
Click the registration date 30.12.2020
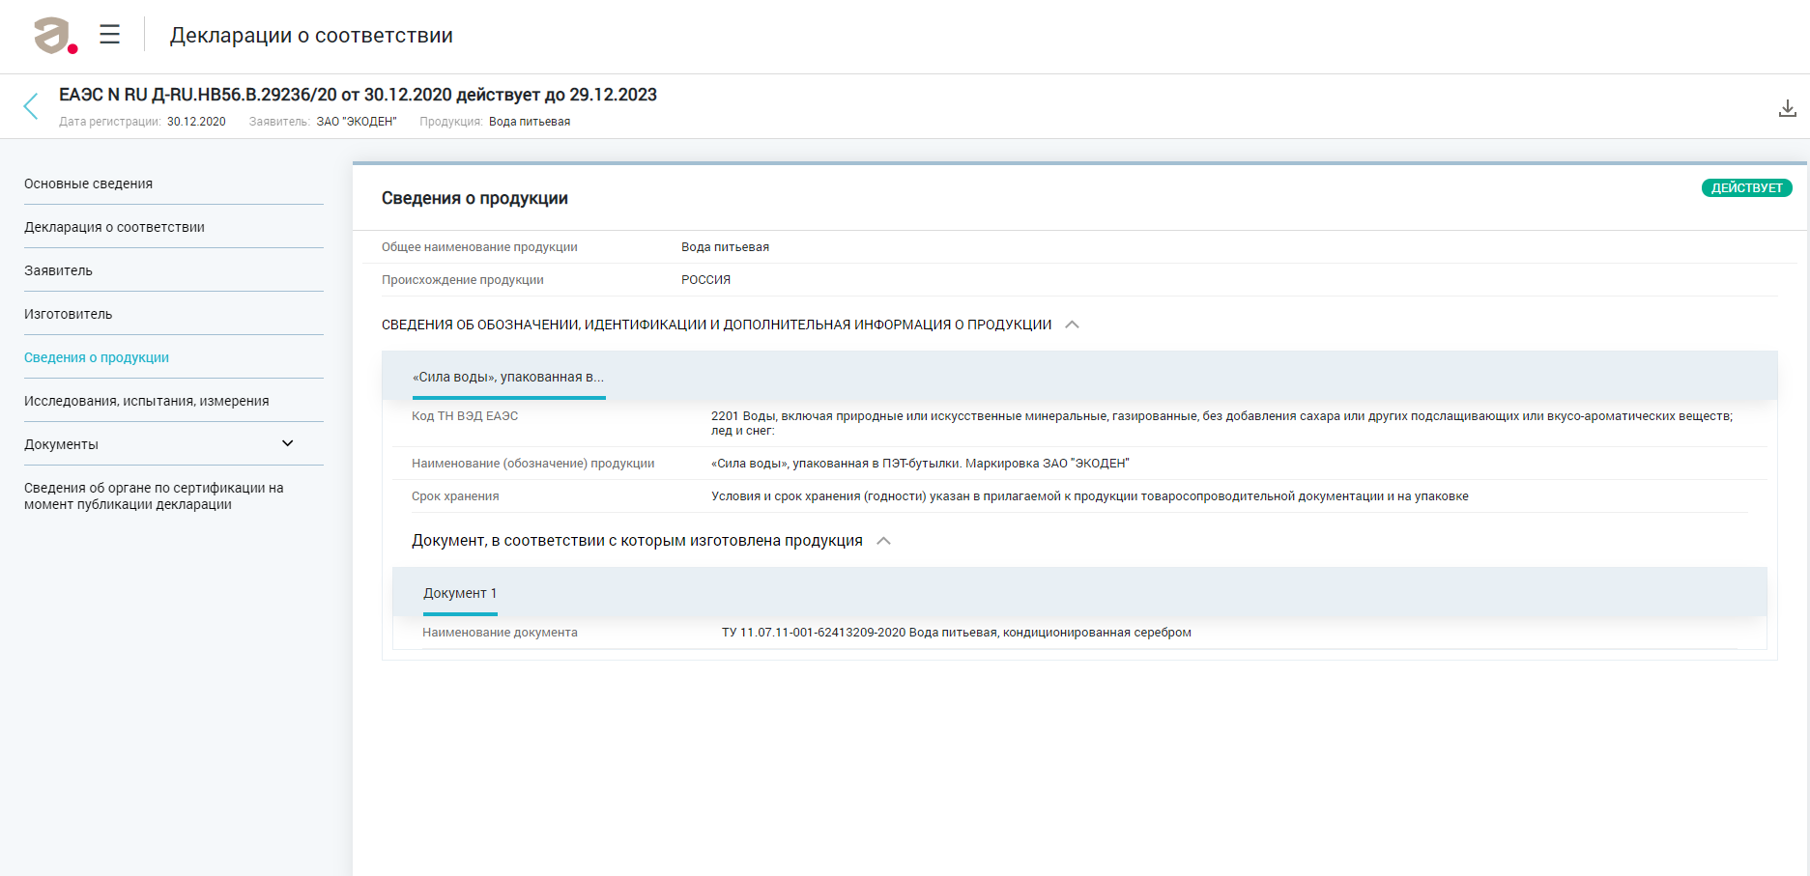coord(196,122)
